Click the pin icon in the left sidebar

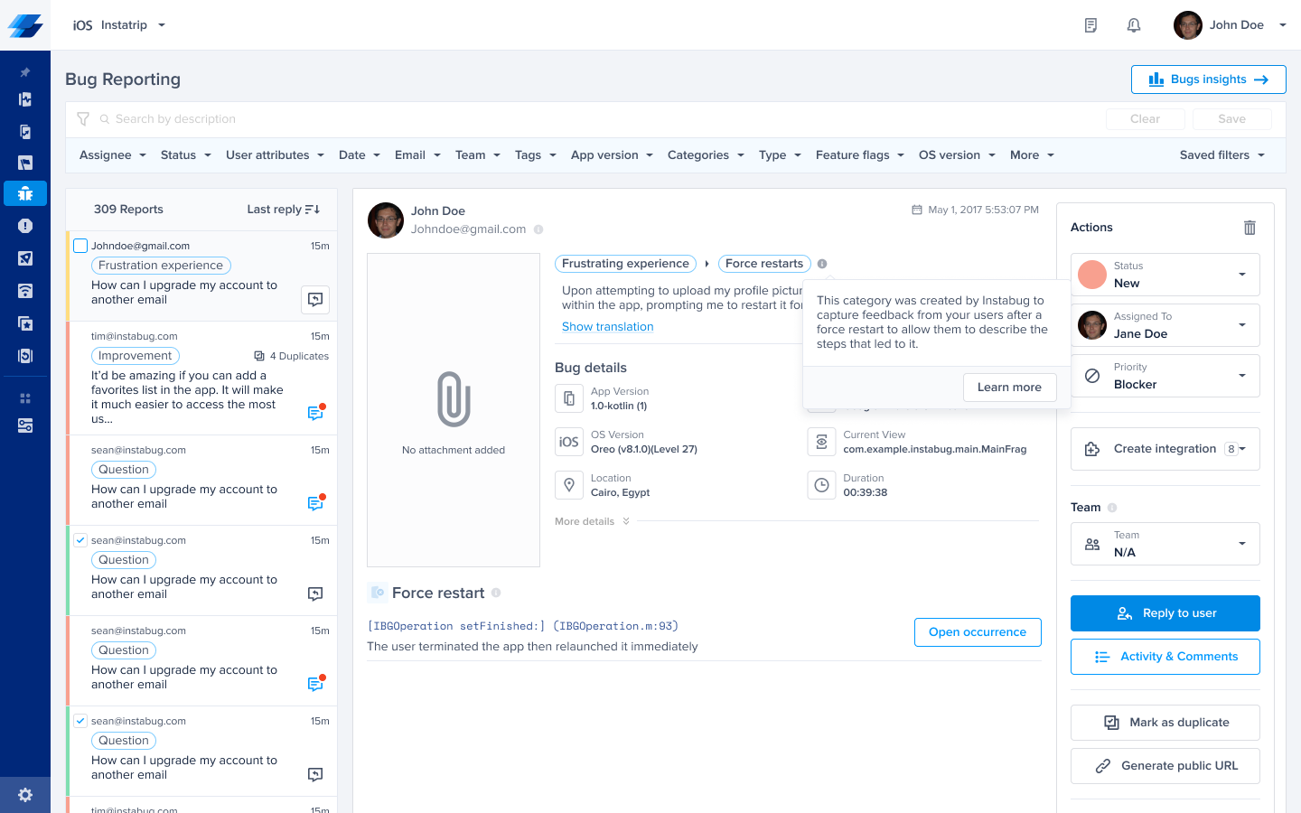click(25, 72)
